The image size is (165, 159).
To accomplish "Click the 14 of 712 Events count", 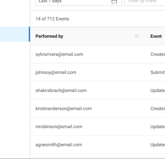I will pos(52,19).
